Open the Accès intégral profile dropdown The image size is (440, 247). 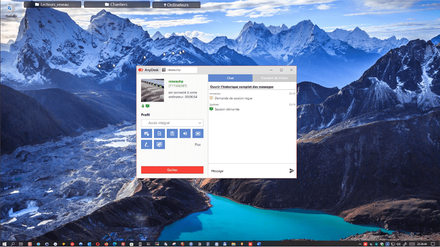pyautogui.click(x=172, y=123)
